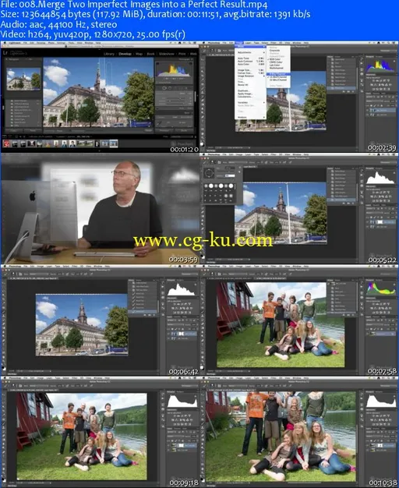Choose Auto Color in the Image menu
Image resolution: width=399 pixels, height=488 pixels.
[250, 64]
